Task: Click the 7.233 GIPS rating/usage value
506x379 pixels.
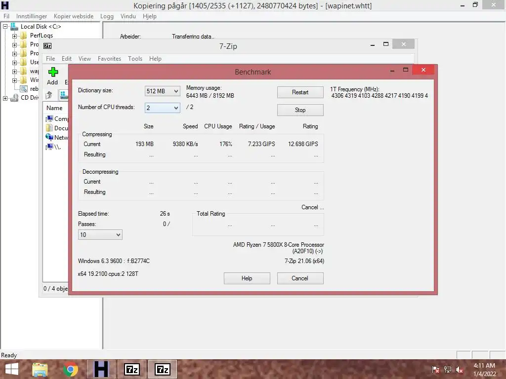Action: [x=261, y=144]
